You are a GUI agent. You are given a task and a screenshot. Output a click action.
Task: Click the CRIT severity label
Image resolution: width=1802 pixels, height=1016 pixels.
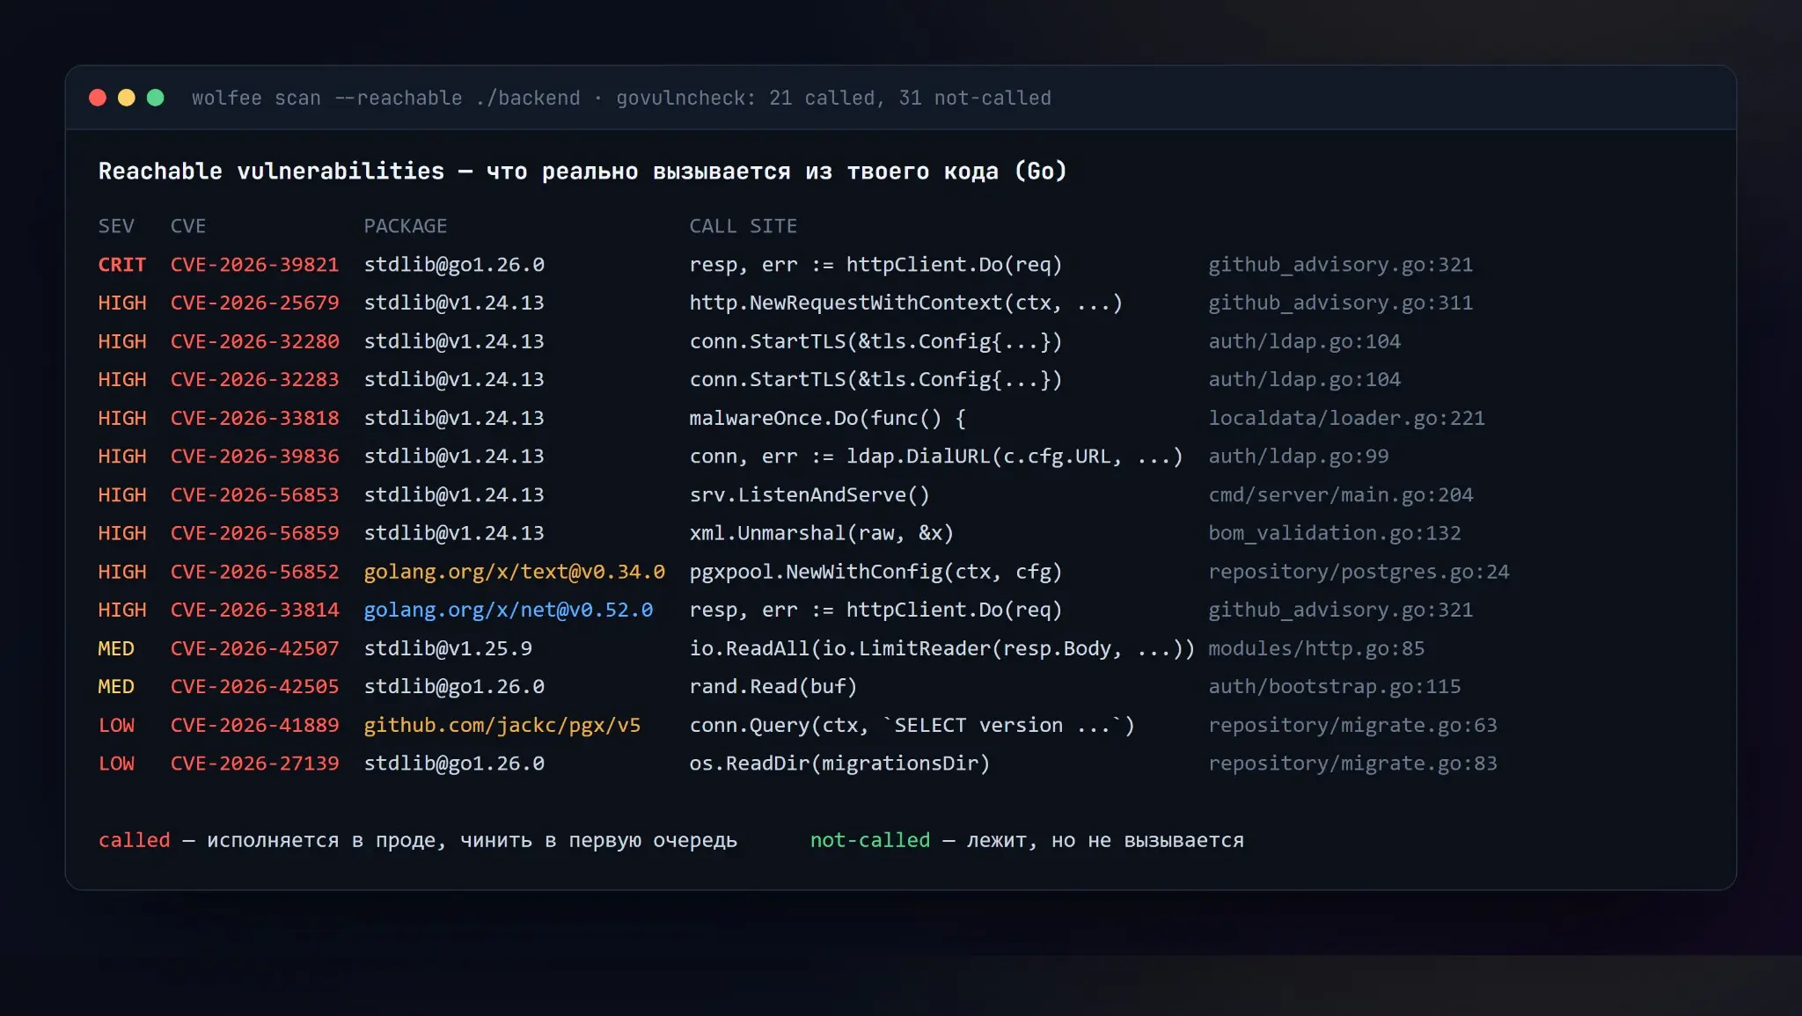122,265
